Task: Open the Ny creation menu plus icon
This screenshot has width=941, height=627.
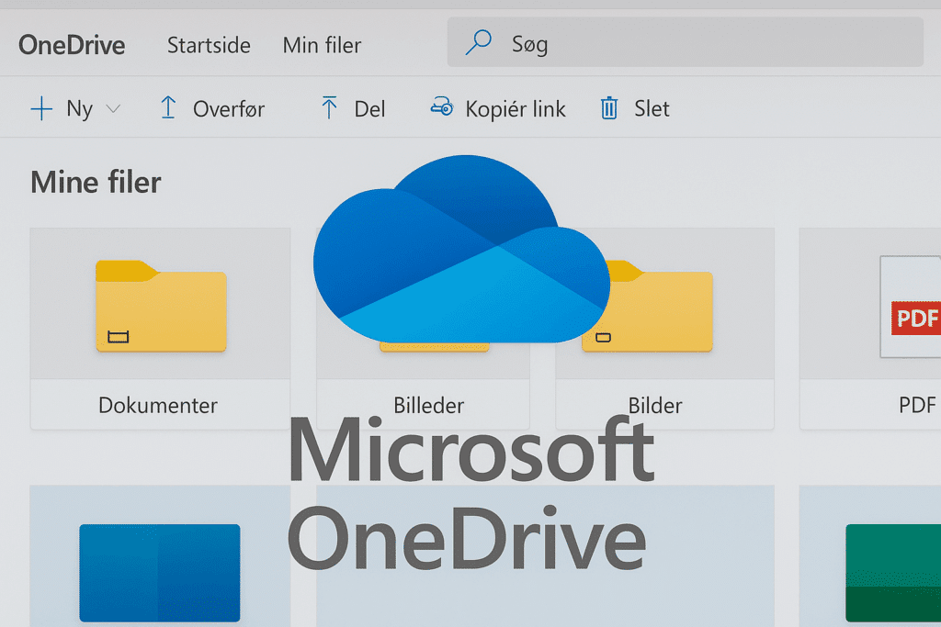Action: click(x=41, y=107)
